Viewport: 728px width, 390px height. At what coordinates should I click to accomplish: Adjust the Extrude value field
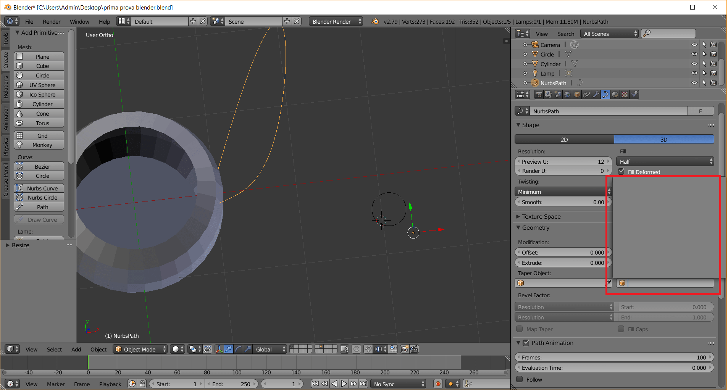(563, 263)
